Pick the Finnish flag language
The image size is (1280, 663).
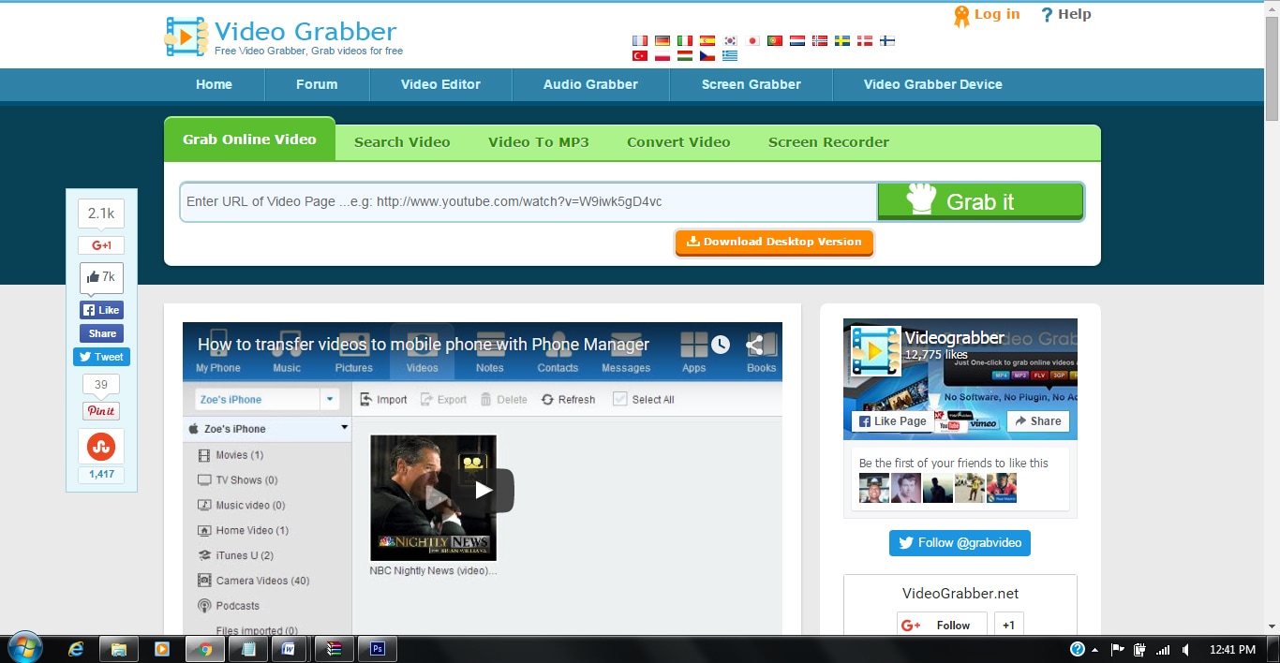click(x=887, y=41)
